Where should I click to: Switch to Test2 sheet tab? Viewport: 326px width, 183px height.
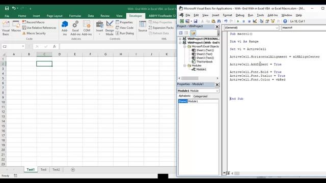(x=56, y=170)
